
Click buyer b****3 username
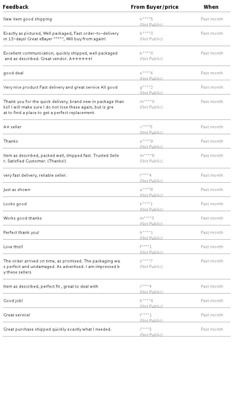[x=146, y=34]
